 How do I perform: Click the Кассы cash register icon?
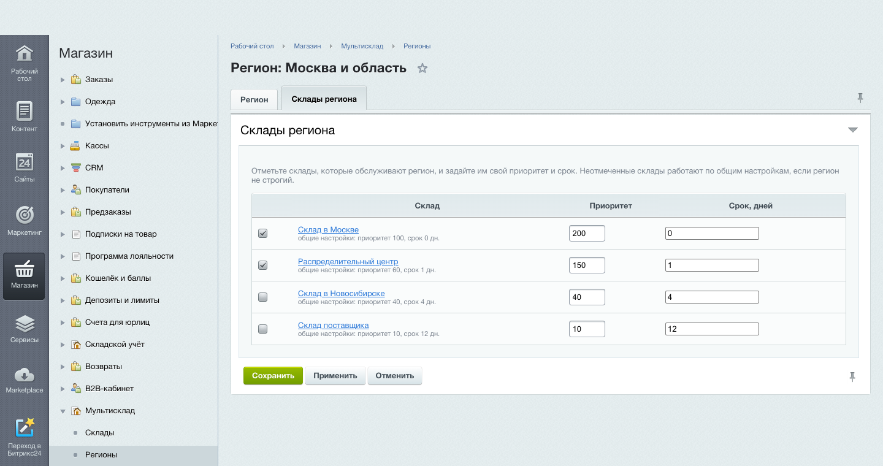[x=76, y=146]
